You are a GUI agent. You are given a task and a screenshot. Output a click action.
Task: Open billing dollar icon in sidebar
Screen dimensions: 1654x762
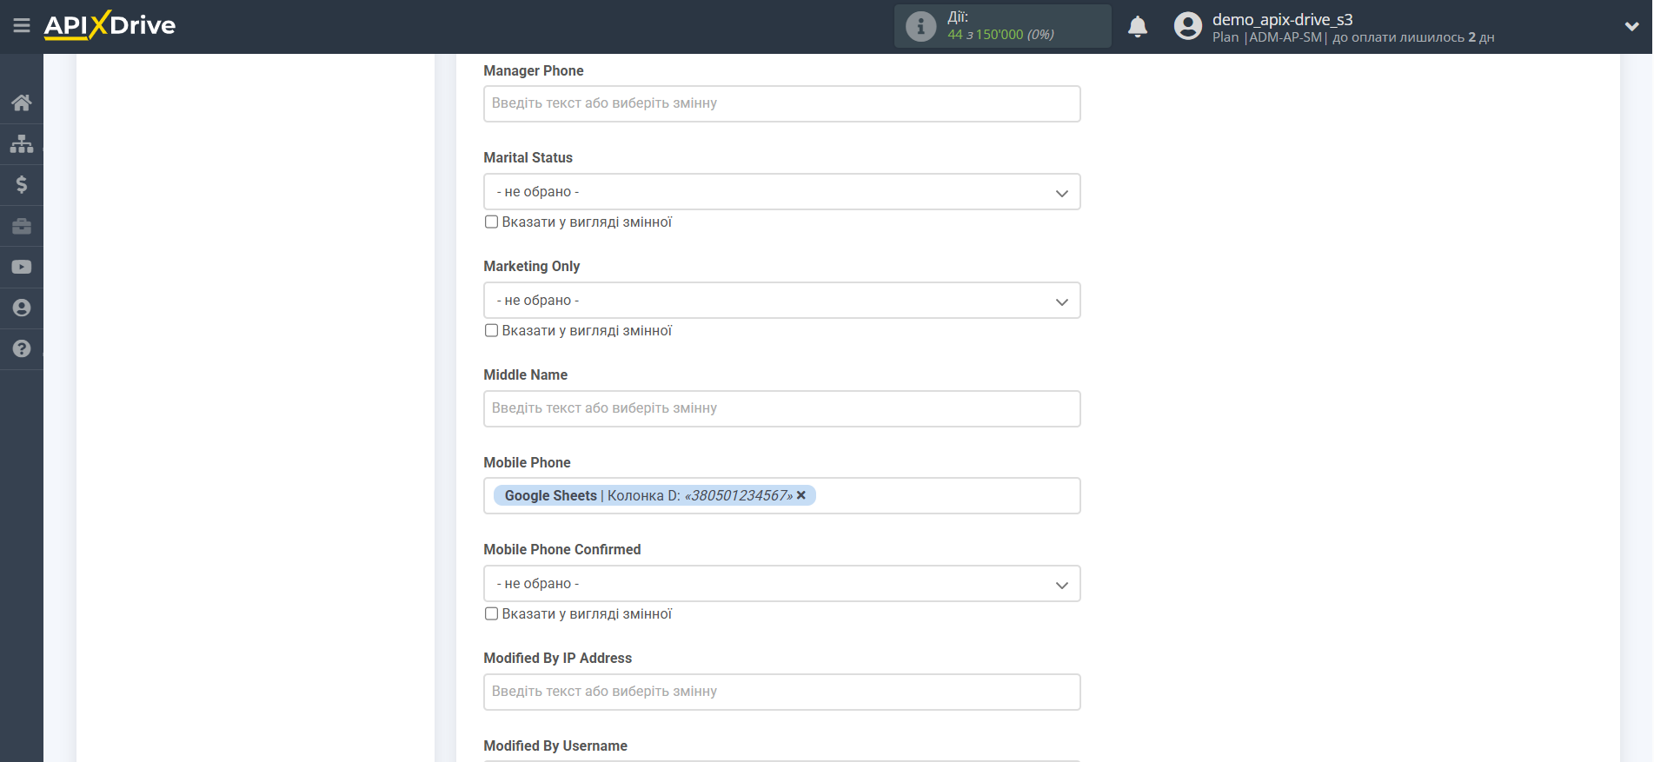click(x=22, y=184)
